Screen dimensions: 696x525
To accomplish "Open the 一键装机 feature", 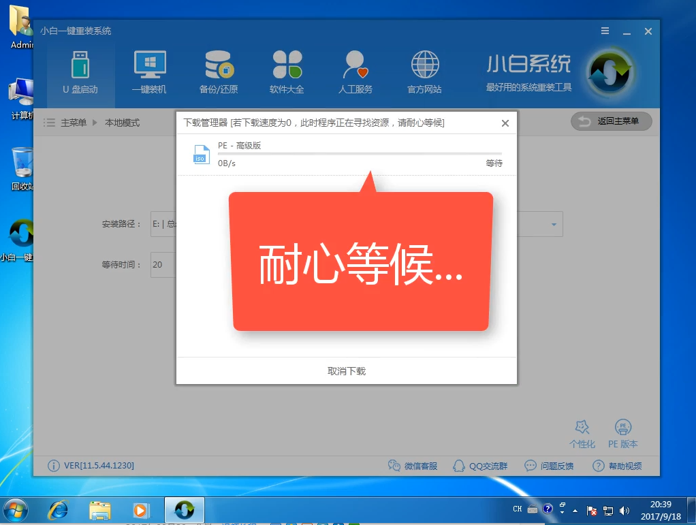I will point(149,71).
